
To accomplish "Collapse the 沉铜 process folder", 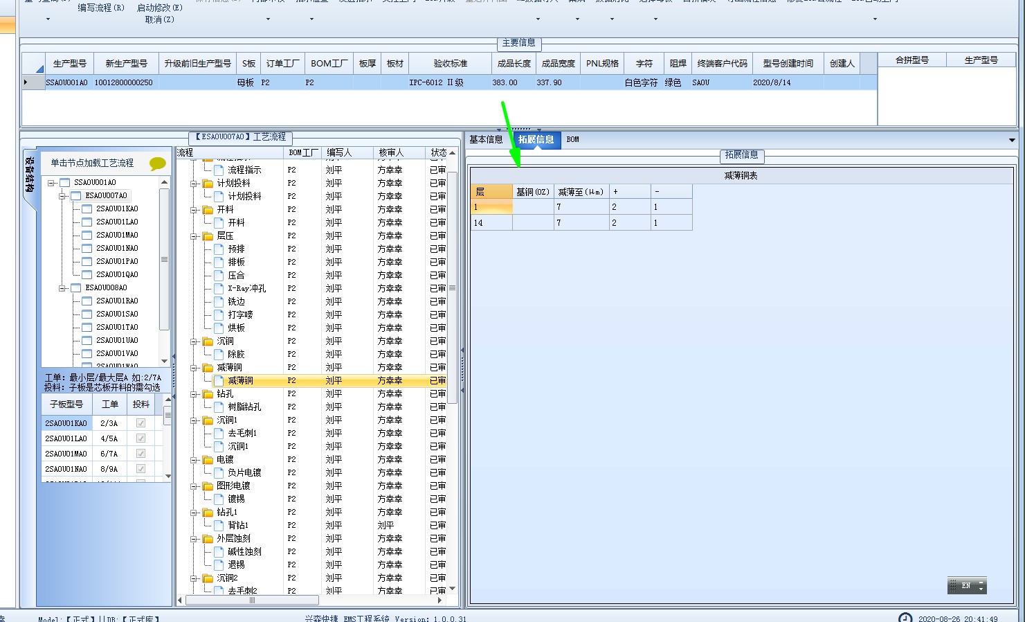I will pos(194,341).
